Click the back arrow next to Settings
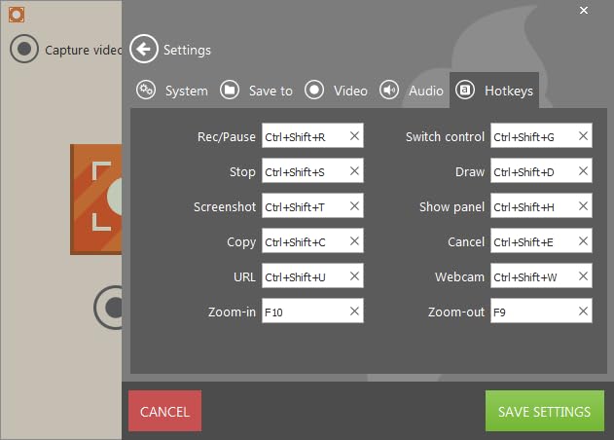The image size is (614, 440). [144, 49]
